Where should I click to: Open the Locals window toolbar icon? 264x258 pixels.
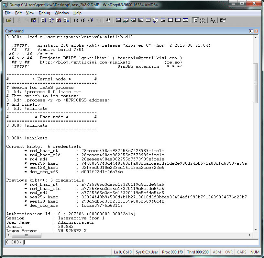click(133, 20)
